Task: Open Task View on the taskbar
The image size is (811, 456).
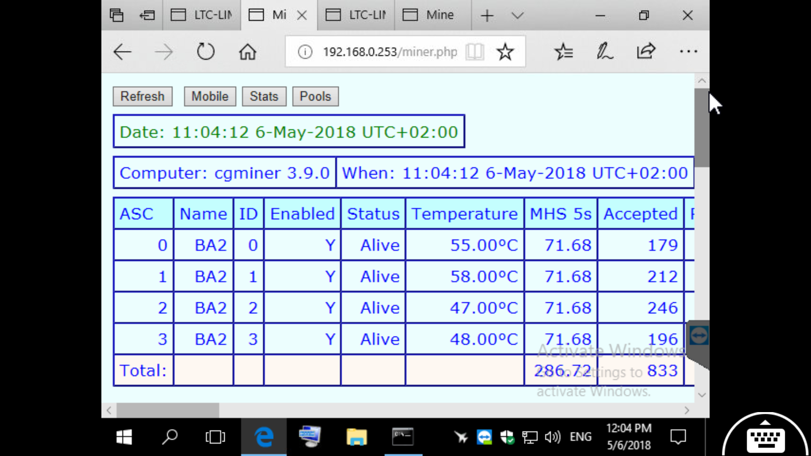Action: click(x=215, y=437)
